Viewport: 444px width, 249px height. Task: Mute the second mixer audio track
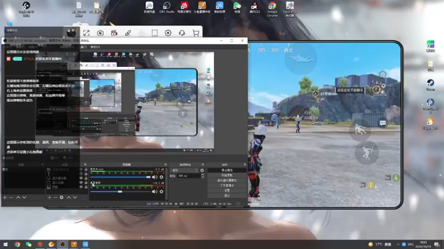click(x=154, y=191)
